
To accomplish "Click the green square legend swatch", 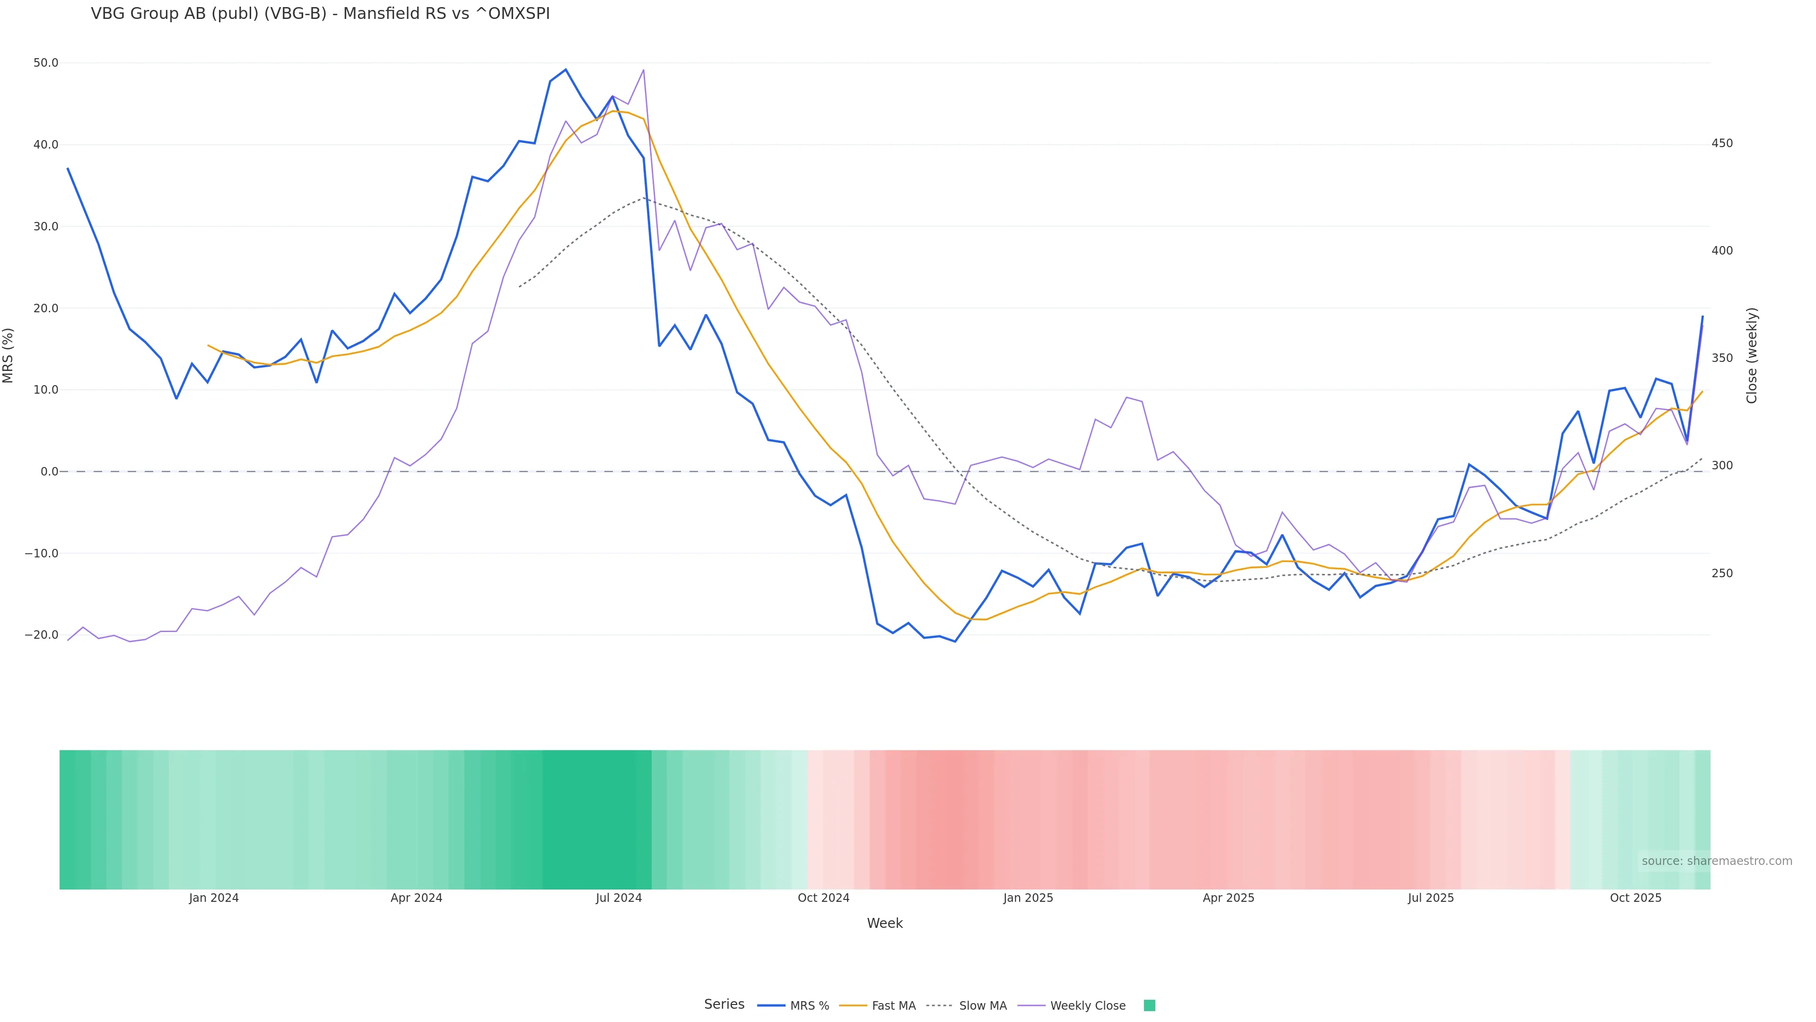I will pos(1149,1006).
